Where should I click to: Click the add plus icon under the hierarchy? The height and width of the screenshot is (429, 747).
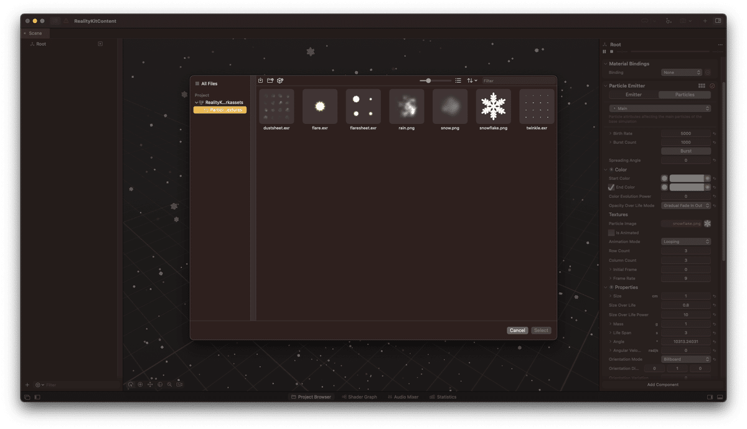point(27,385)
